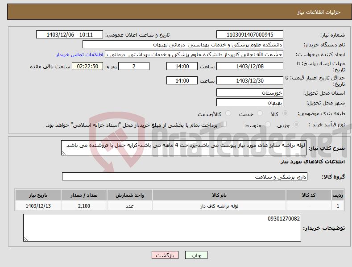Click the اطلاعات کالاهای مورد نیاز heading

312,162
